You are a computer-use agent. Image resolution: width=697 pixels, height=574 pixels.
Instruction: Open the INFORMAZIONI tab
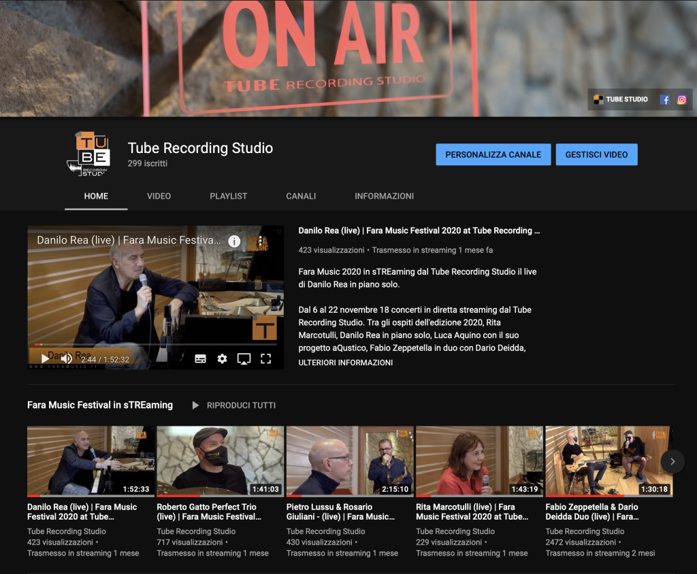tap(384, 196)
